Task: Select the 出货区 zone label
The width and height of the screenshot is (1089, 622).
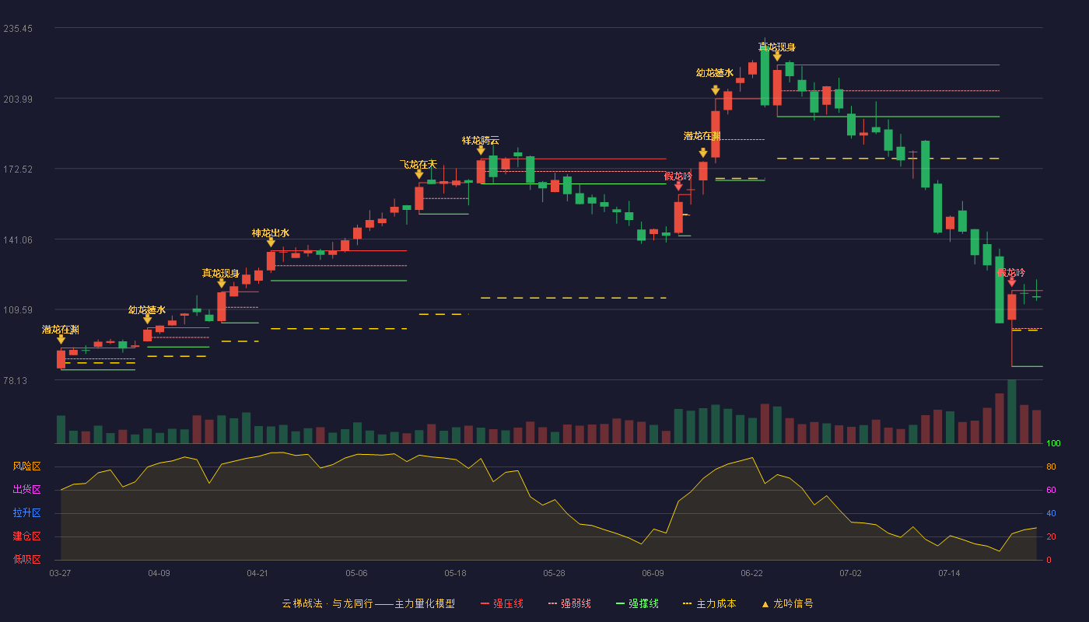Action: coord(26,490)
